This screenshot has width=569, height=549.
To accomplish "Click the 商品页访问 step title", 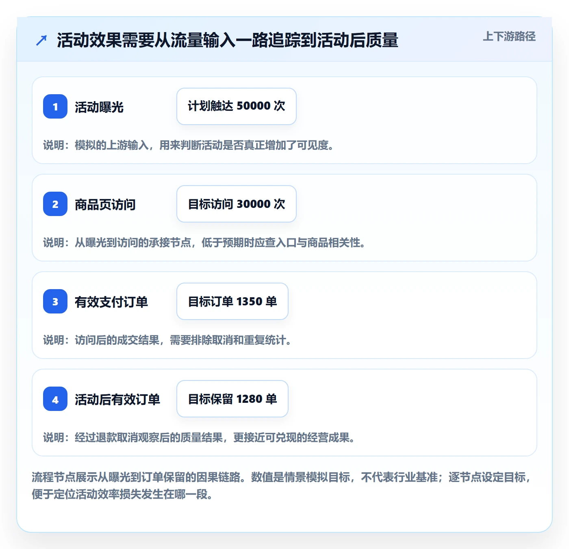I will click(x=105, y=204).
